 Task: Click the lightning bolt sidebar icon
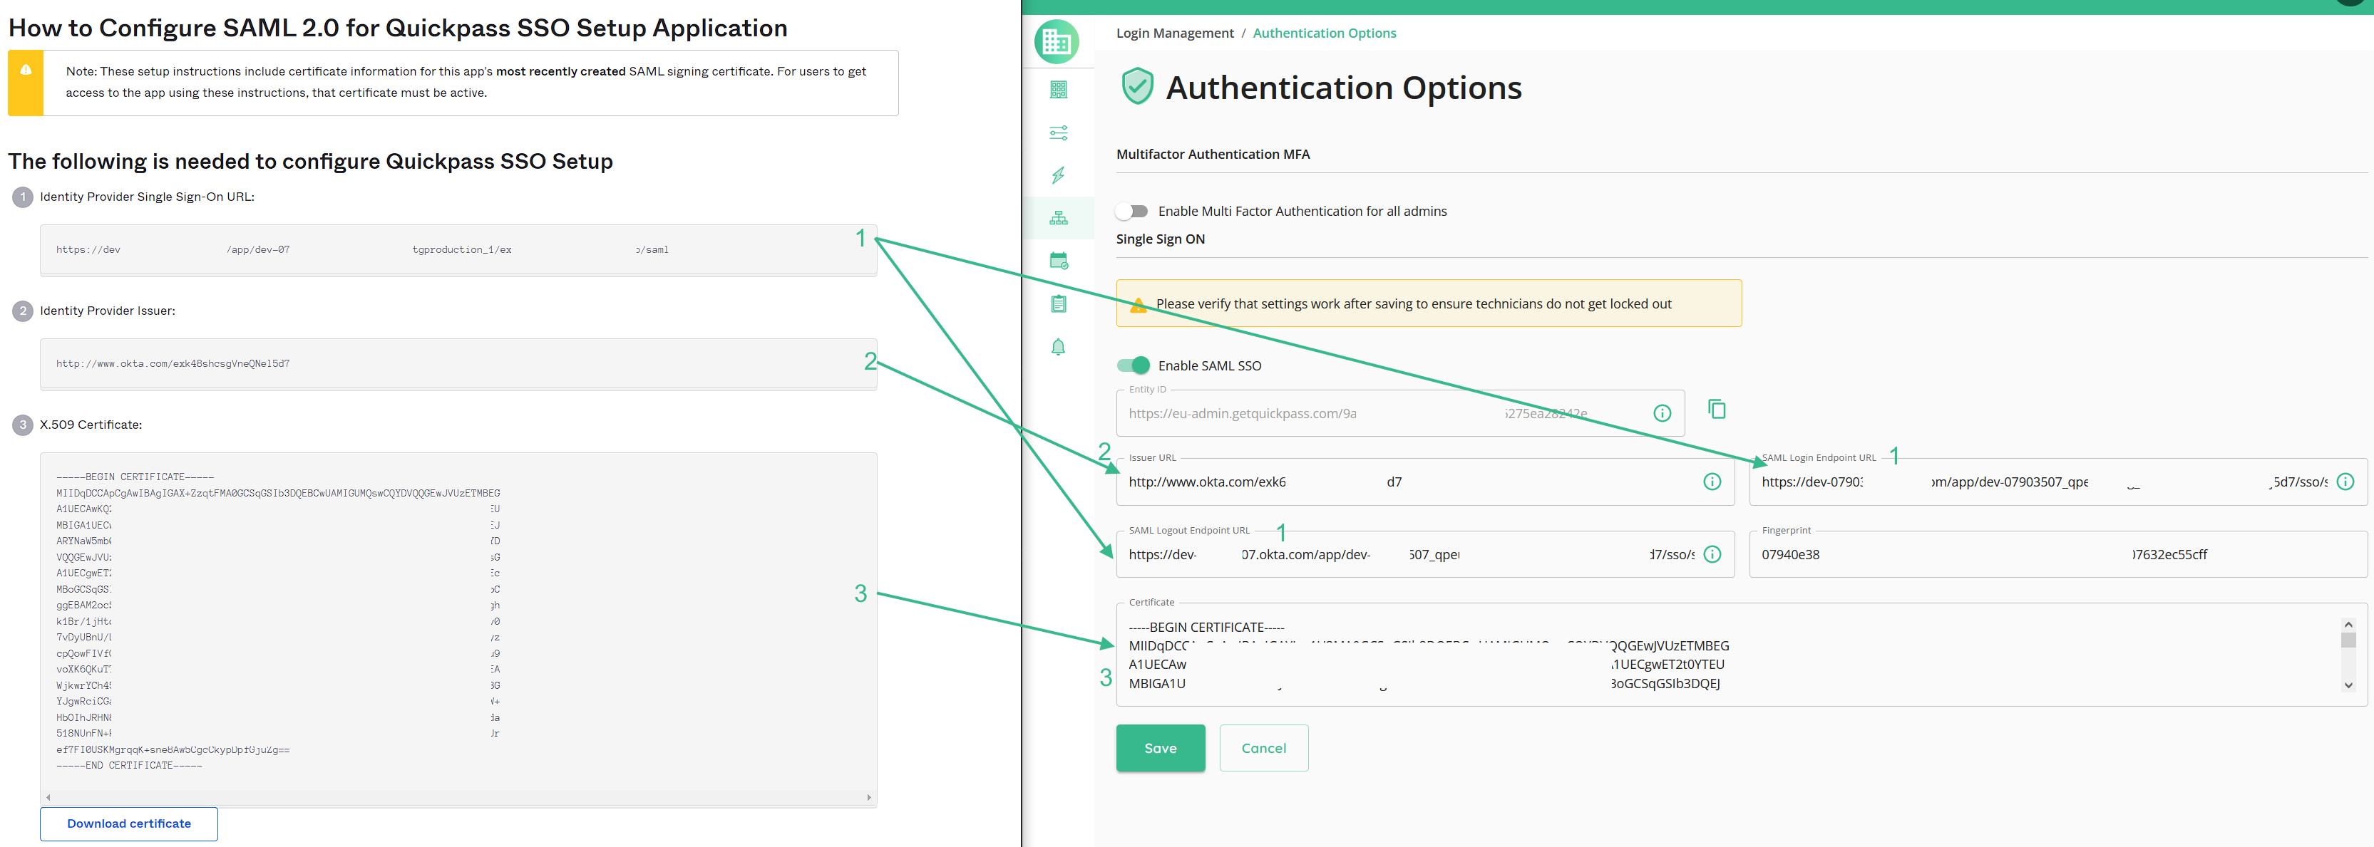1058,175
